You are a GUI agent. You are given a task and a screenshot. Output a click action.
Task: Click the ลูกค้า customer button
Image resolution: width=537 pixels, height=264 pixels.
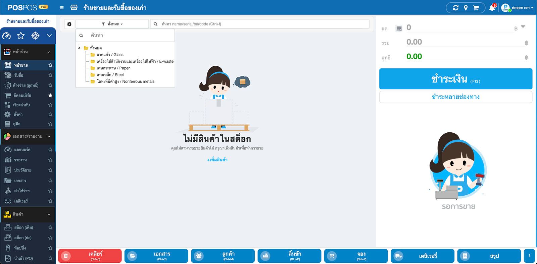pyautogui.click(x=223, y=256)
